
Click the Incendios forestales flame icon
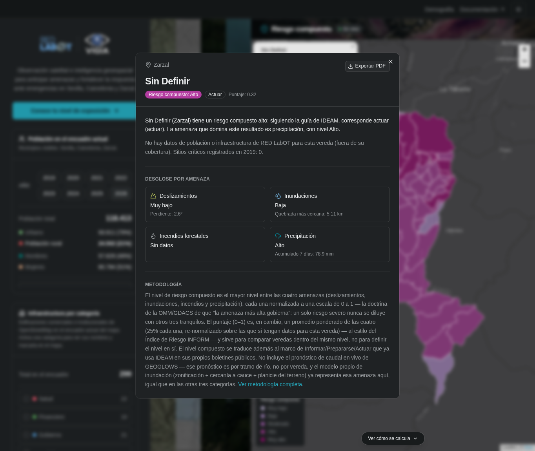pos(153,236)
